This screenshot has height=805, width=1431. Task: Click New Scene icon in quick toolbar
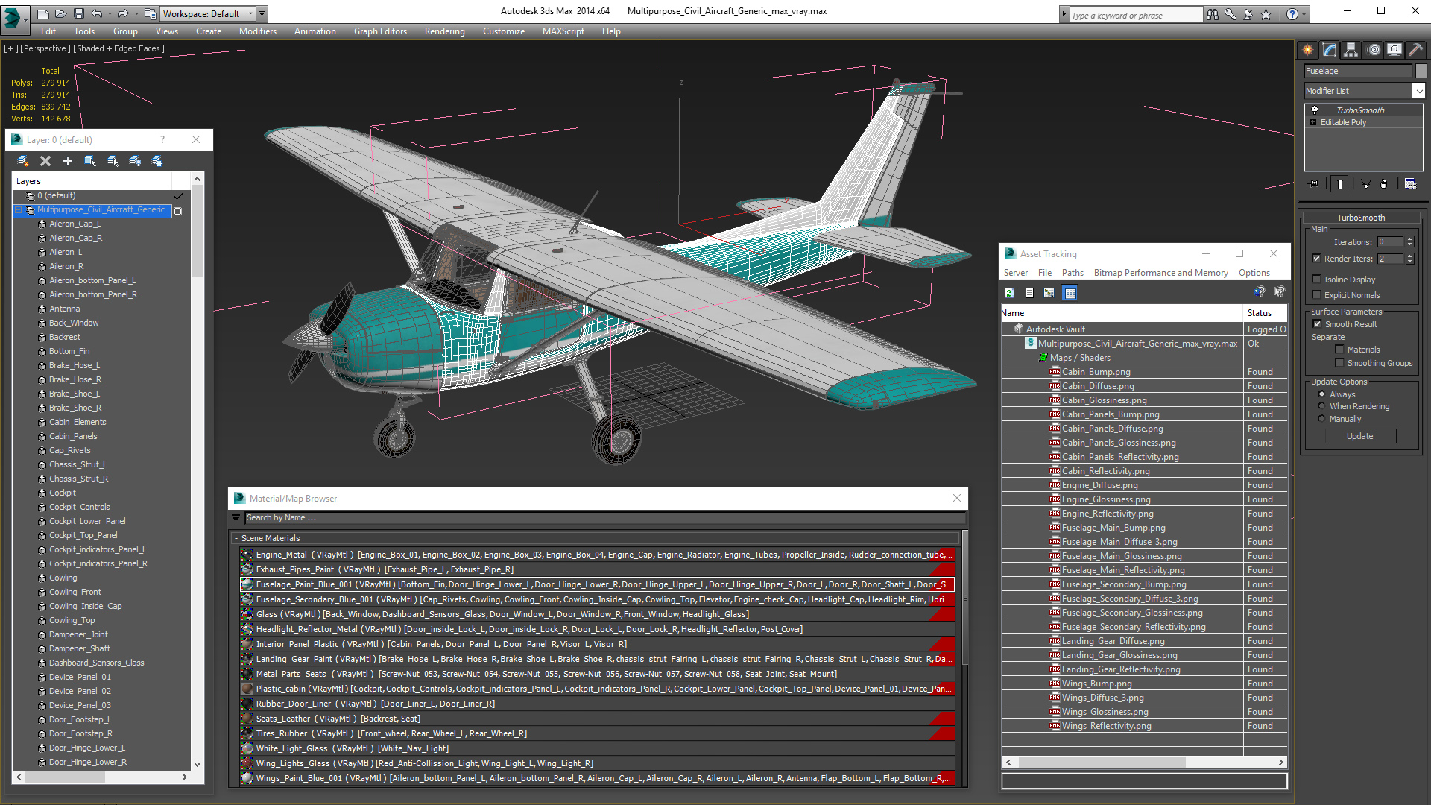[x=42, y=13]
